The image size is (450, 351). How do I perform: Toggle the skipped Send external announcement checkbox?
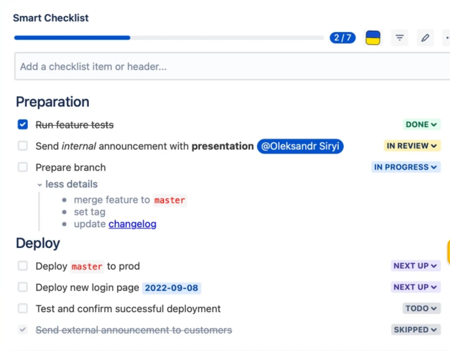(23, 329)
